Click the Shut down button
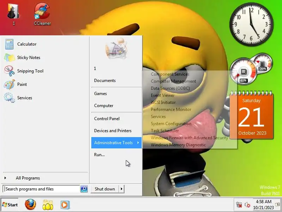Screen dimensions: 282x212 105,189
